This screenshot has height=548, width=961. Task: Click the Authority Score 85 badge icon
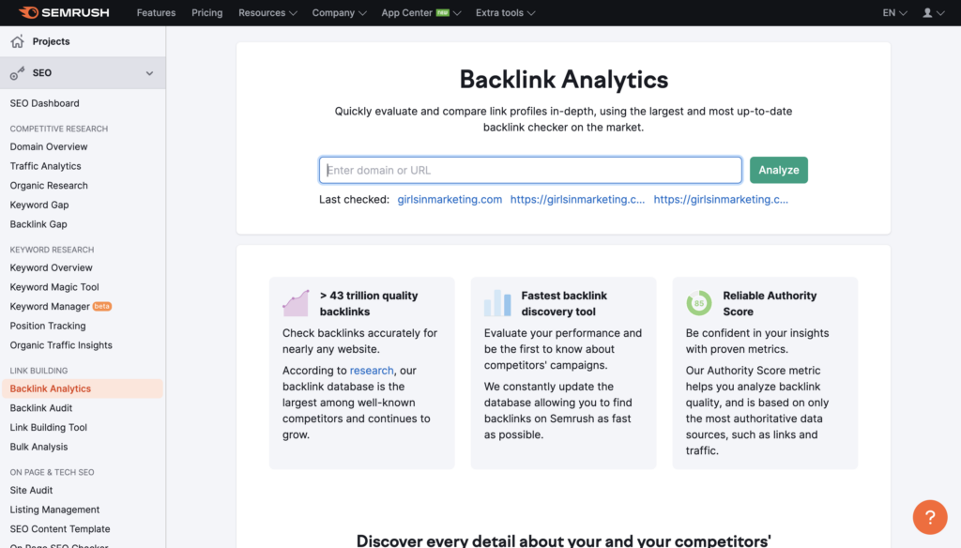coord(698,303)
